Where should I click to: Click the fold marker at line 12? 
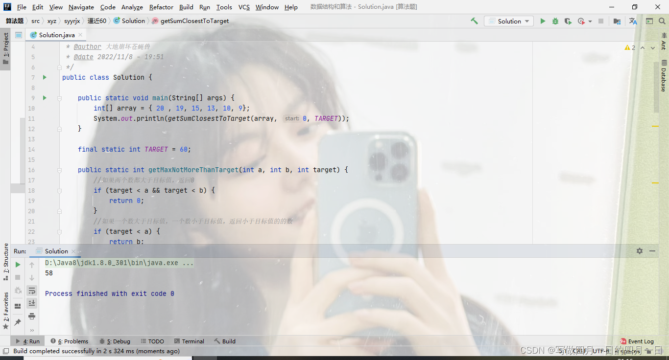(59, 129)
